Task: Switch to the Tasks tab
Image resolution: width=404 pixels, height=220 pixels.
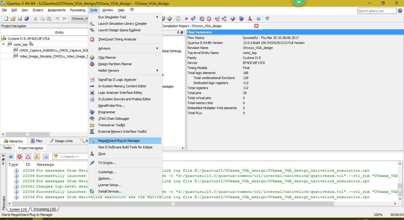Action: (7, 148)
